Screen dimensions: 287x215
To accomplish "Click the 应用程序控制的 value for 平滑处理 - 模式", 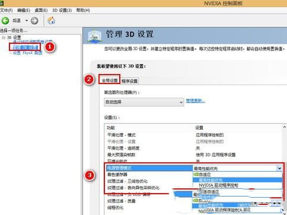I will 209,135.
